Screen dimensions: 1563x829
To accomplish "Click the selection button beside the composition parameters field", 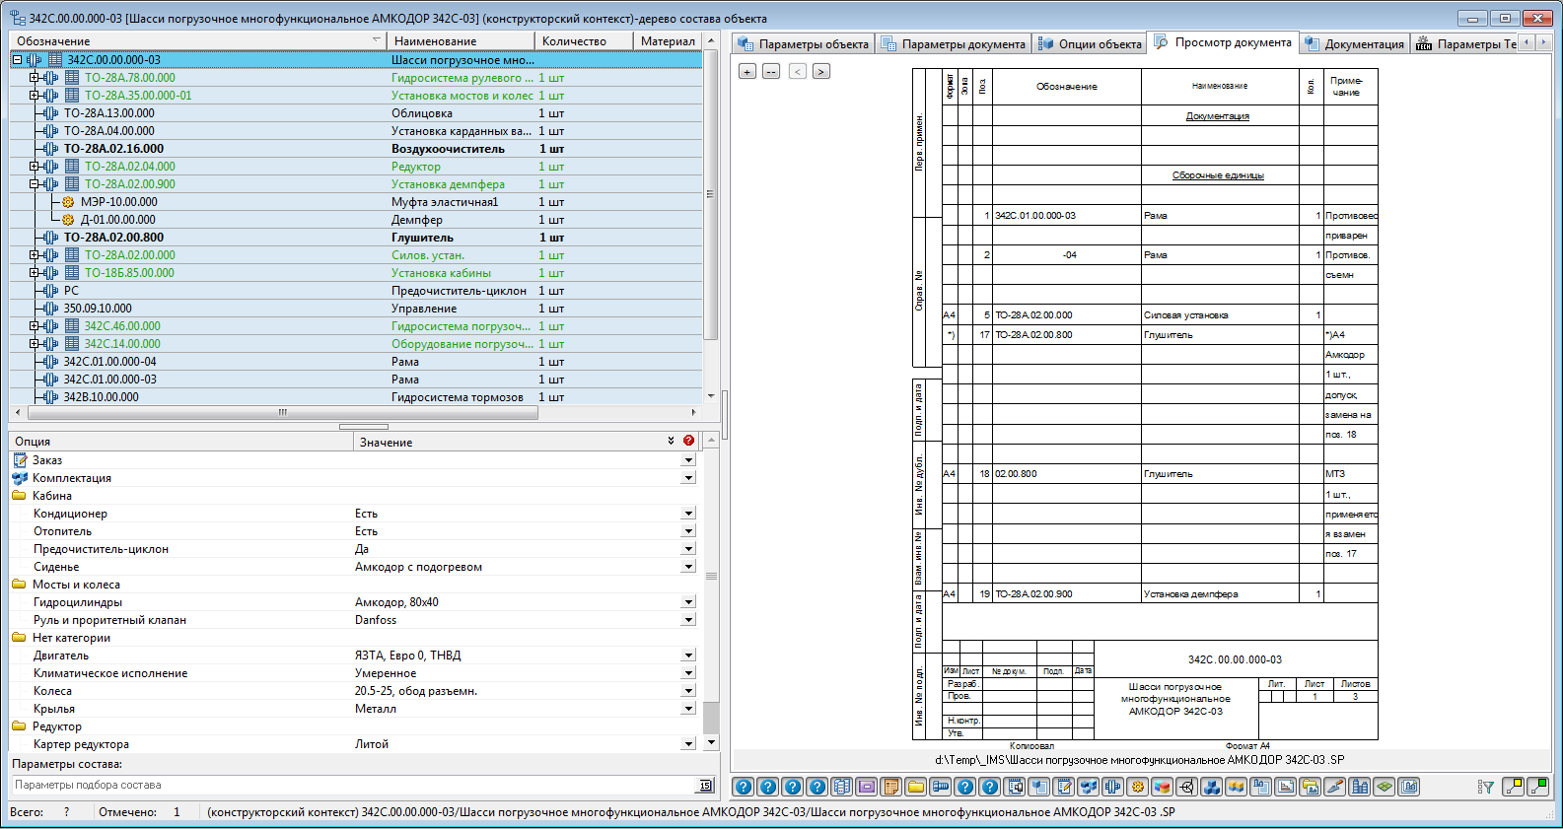I will [x=706, y=786].
